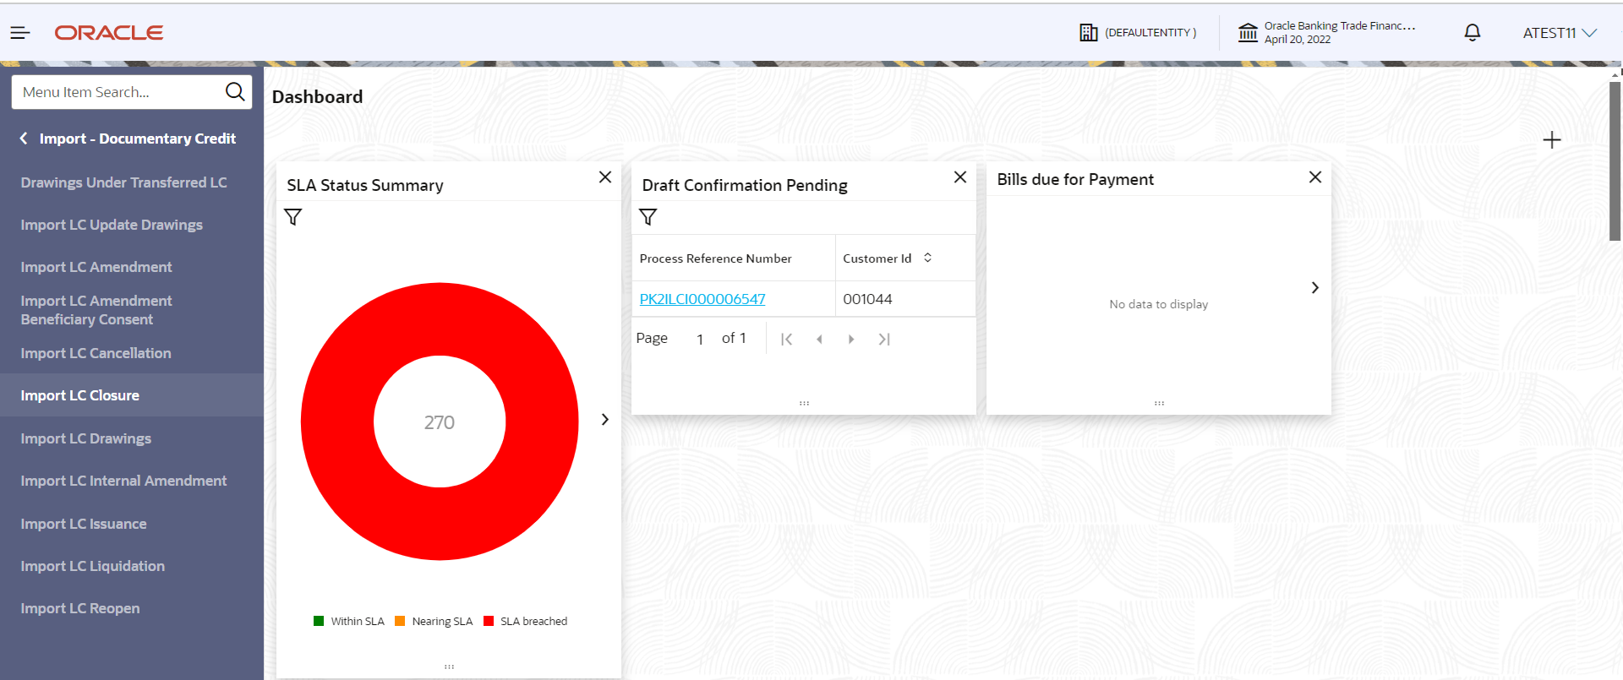
Task: Click the branch bank icon in header
Action: (x=1248, y=33)
